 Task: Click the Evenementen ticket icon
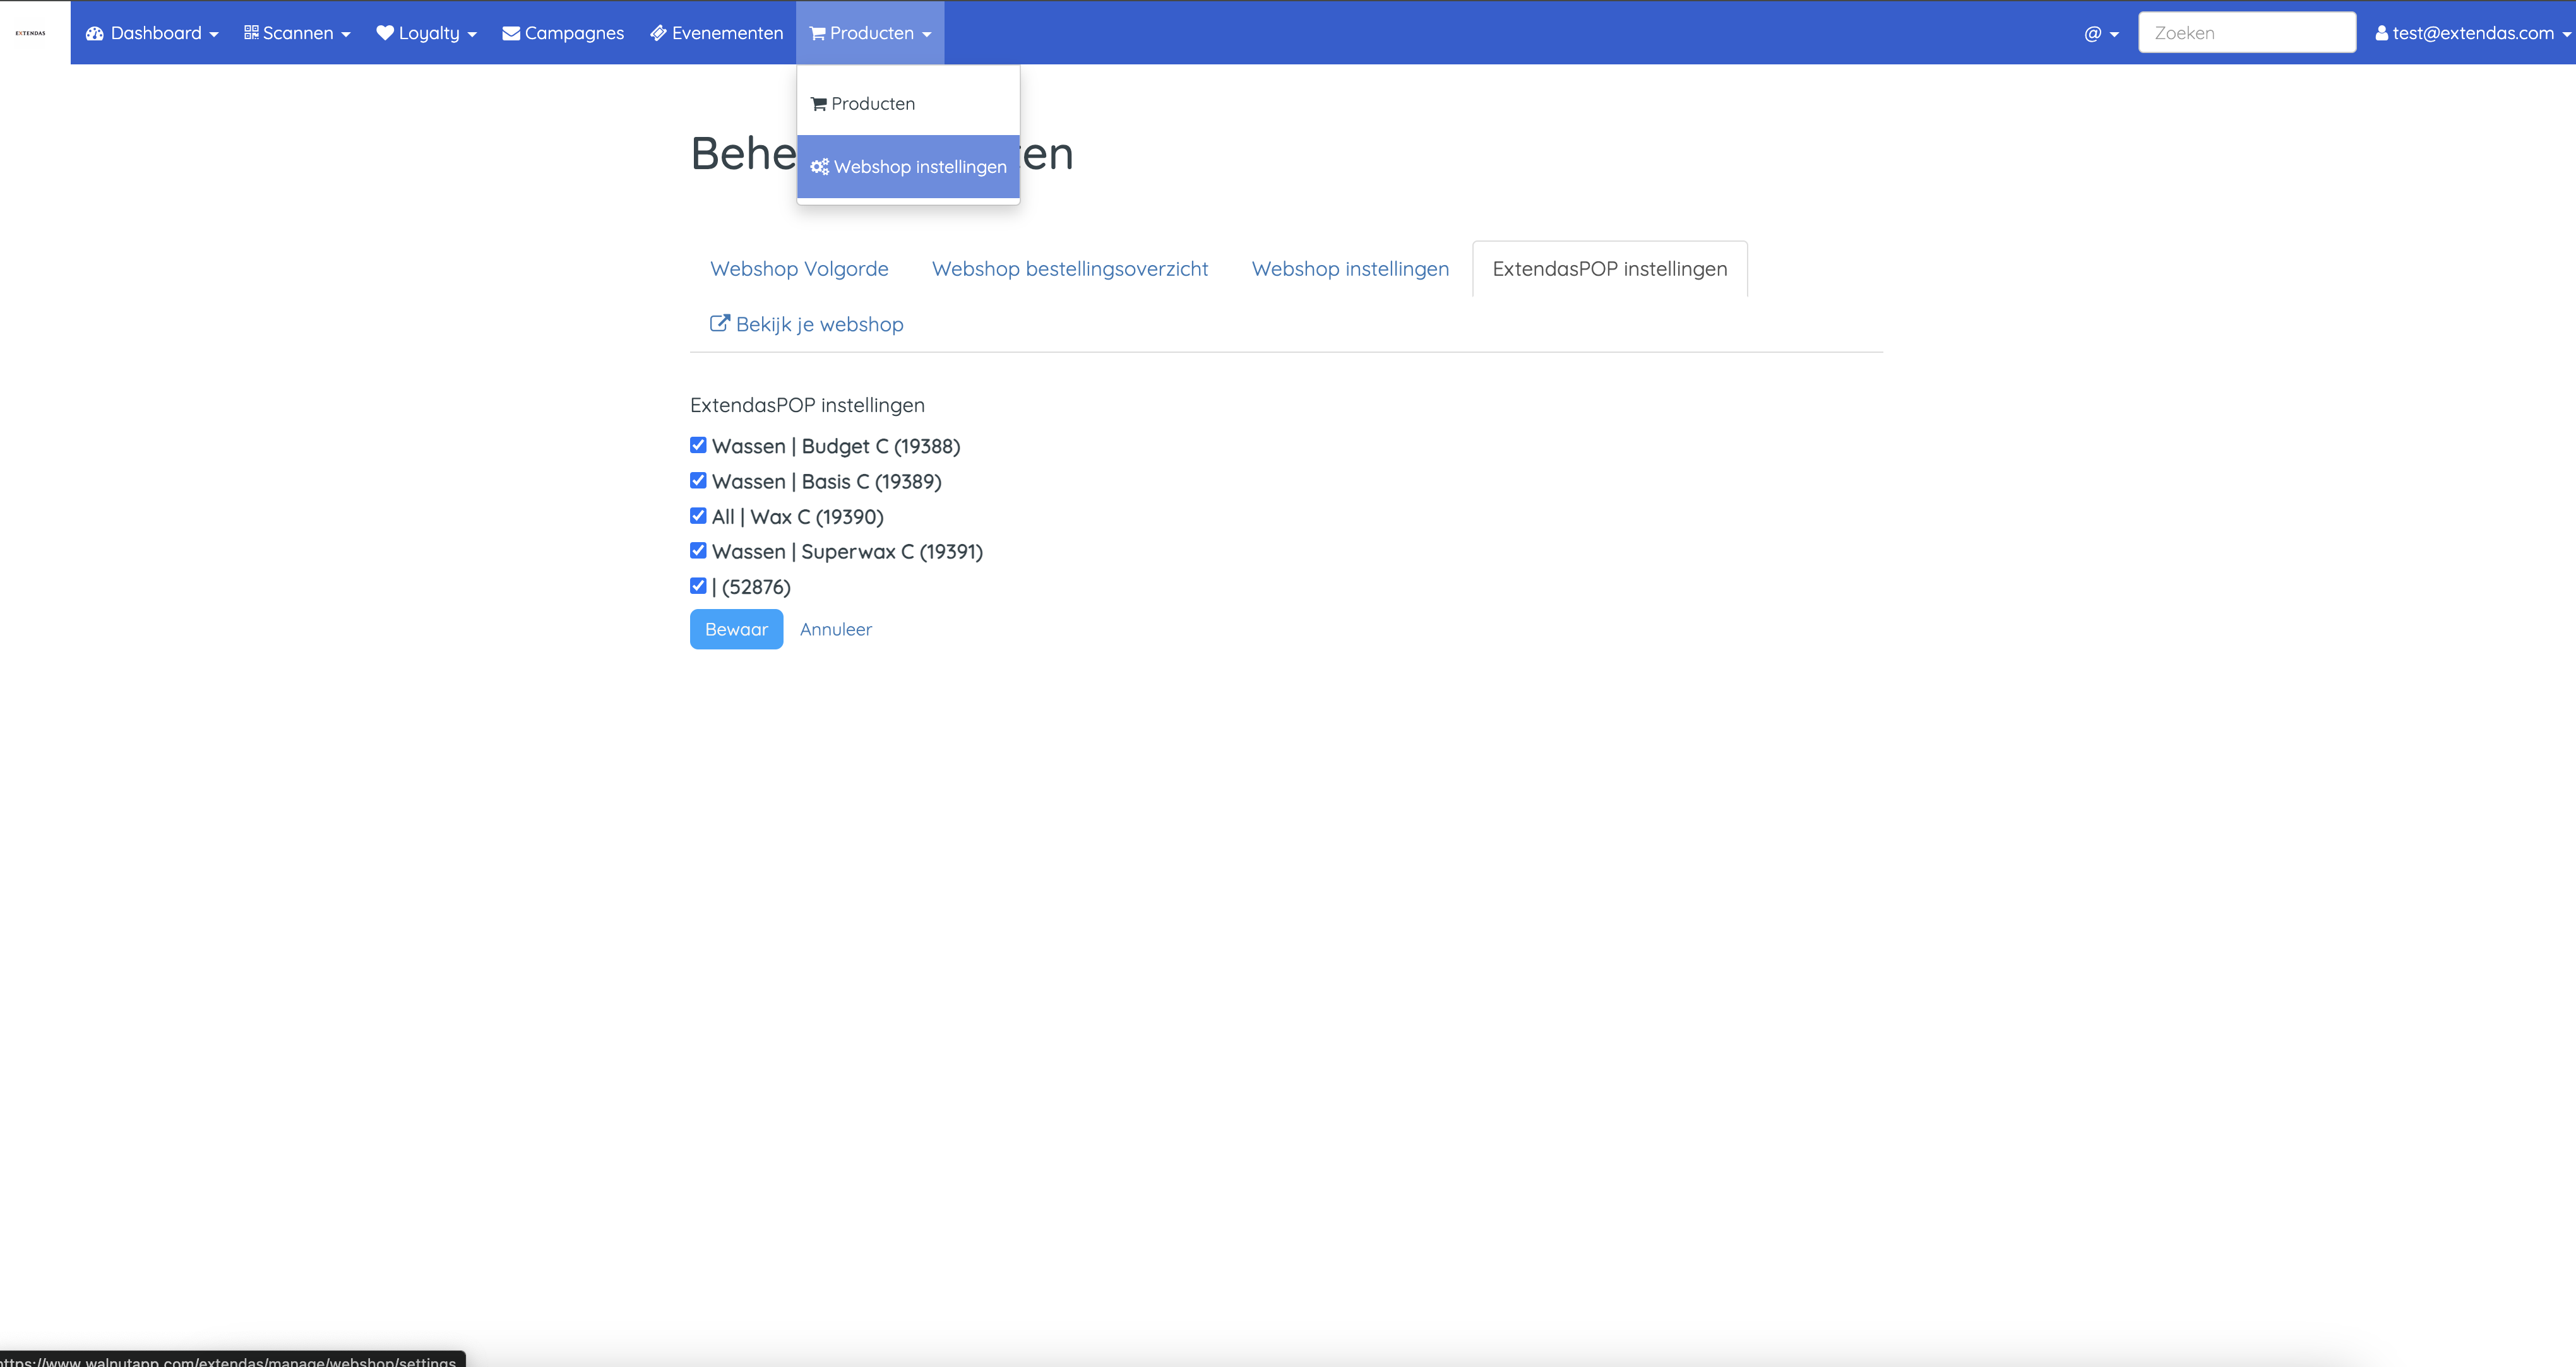(658, 33)
